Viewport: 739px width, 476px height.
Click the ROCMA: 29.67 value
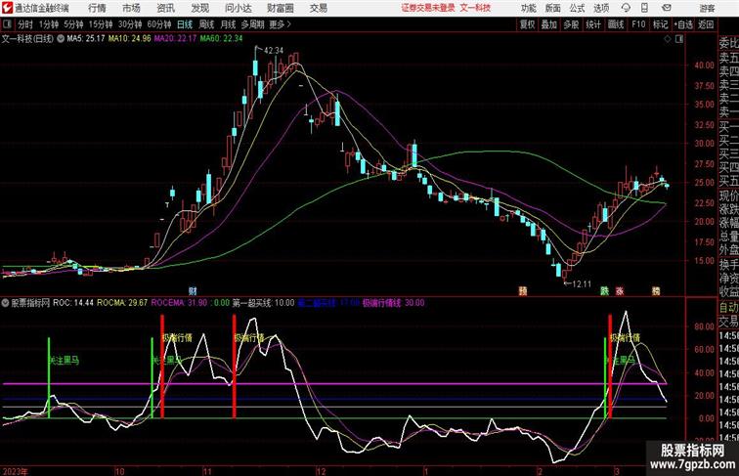122,303
